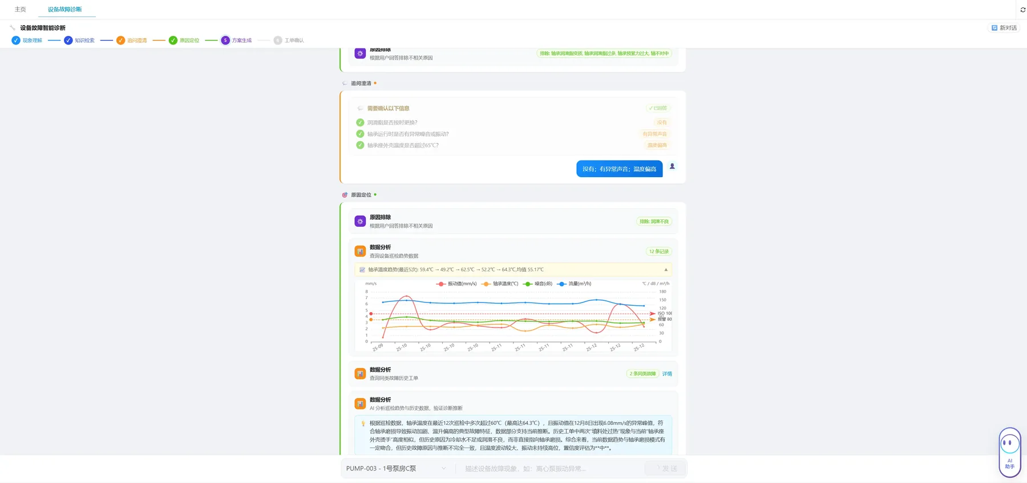Toggle the 流量(m³/h) legend series
The height and width of the screenshot is (483, 1027).
tap(575, 284)
